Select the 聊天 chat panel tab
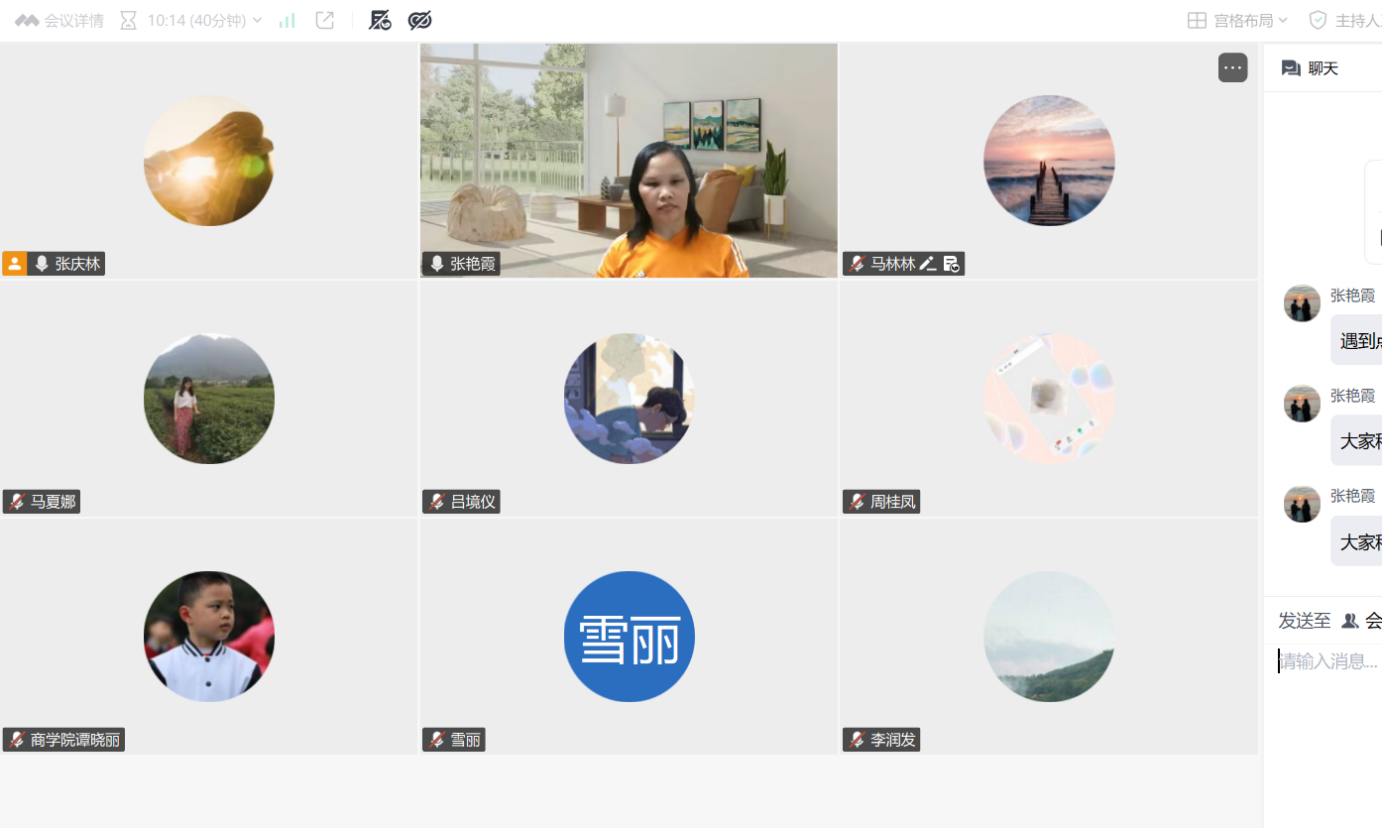Screen dimensions: 1382x828 click(x=1311, y=67)
